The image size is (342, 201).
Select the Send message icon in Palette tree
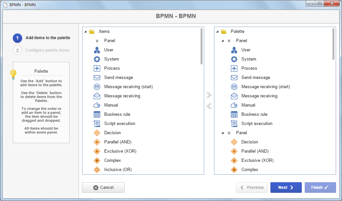234,77
